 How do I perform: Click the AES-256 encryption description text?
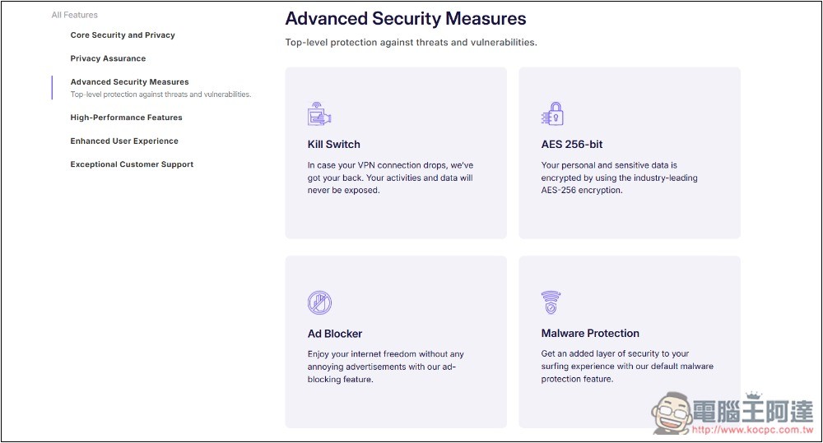[620, 178]
